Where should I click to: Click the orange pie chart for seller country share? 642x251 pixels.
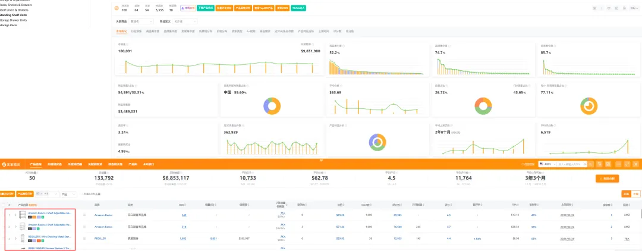pyautogui.click(x=272, y=106)
